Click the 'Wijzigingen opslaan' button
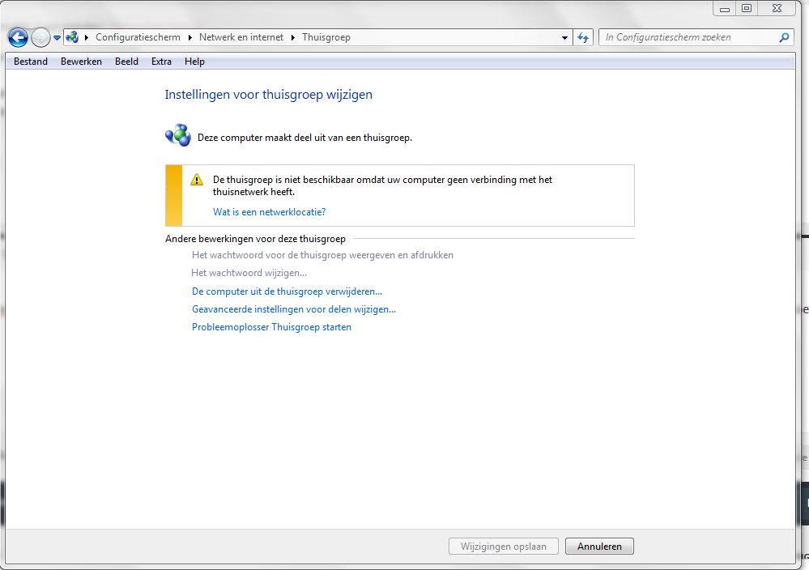Viewport: 809px width, 570px height. click(x=504, y=547)
